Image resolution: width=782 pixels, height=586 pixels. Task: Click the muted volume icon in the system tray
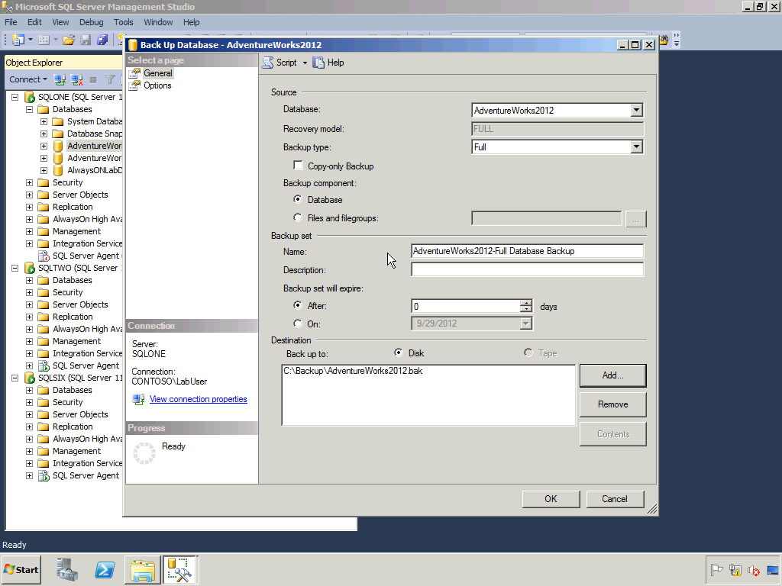click(x=753, y=570)
